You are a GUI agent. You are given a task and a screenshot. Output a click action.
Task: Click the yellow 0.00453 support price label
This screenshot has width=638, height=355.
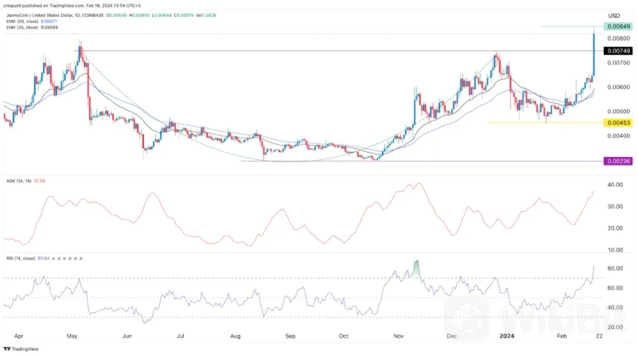pyautogui.click(x=618, y=123)
